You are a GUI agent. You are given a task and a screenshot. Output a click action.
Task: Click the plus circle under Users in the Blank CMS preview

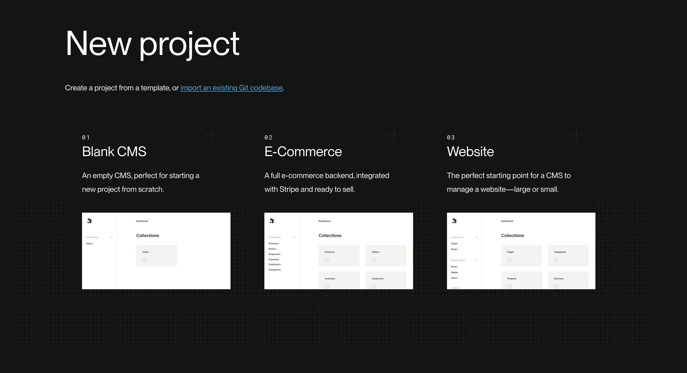click(144, 260)
